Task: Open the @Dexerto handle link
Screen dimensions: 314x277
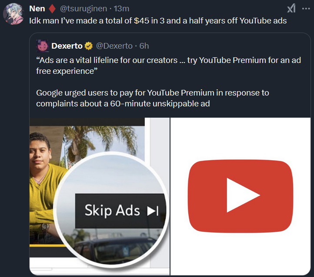Action: tap(114, 46)
